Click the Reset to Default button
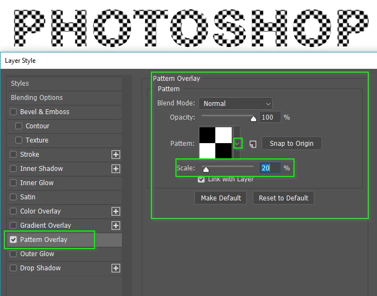377x296 pixels. pos(284,198)
